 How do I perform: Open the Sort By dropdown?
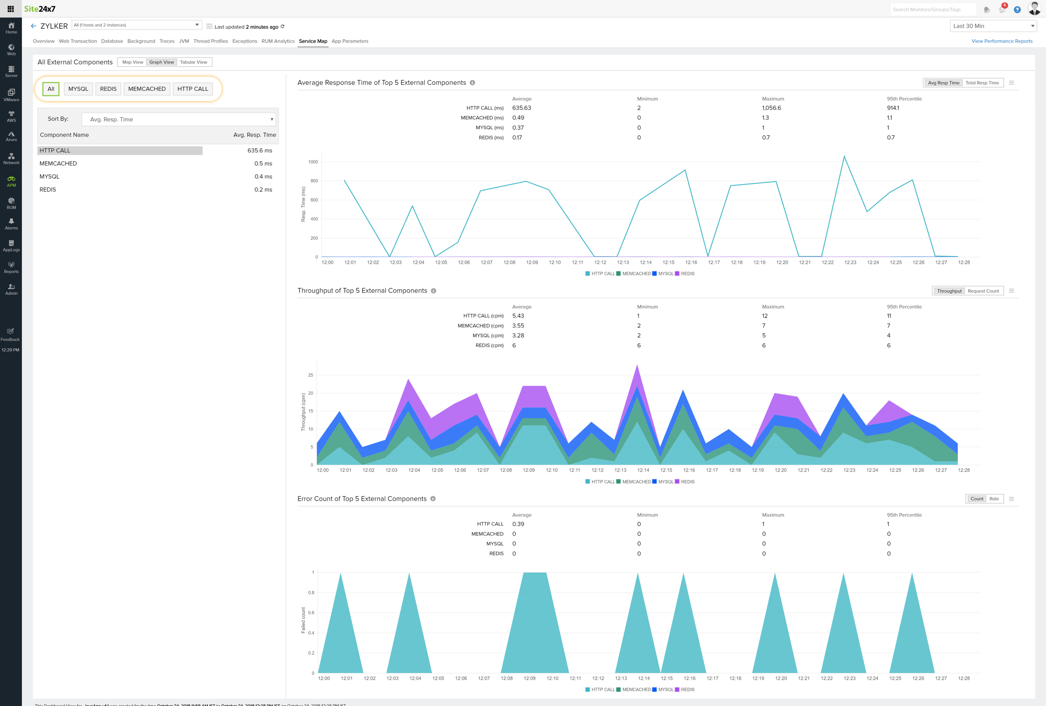[178, 119]
